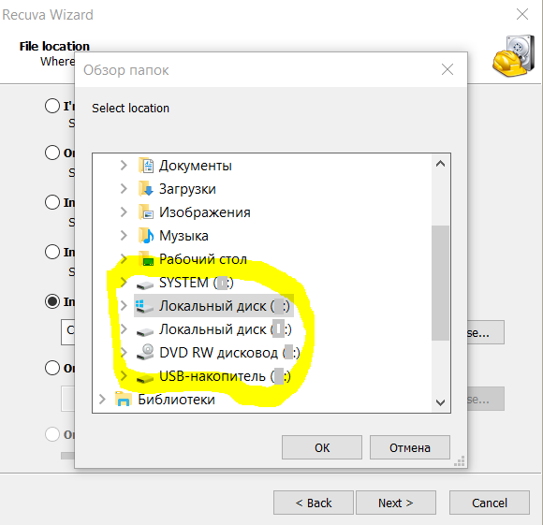Select the Рабочий стол tree item text
The image size is (543, 525).
[203, 259]
